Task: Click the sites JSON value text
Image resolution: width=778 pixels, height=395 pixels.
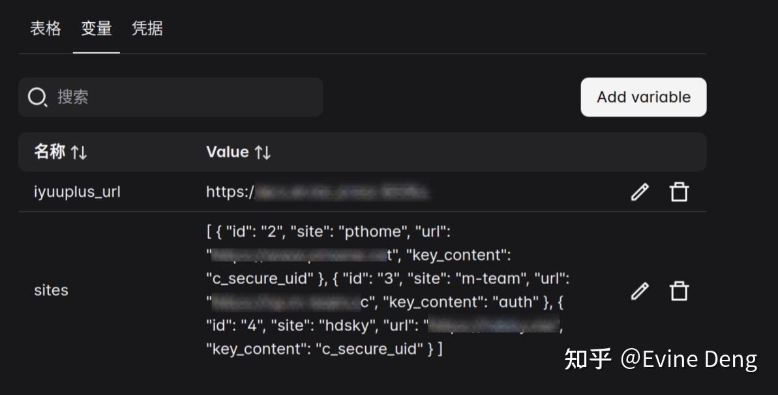Action: click(x=388, y=290)
